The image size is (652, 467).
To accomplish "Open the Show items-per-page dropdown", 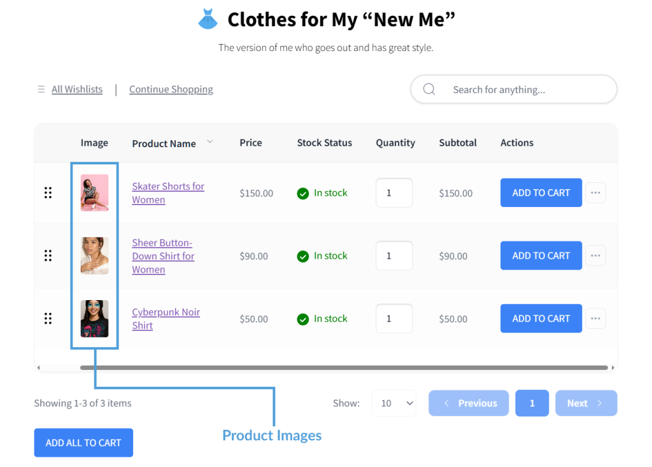I will (x=394, y=403).
